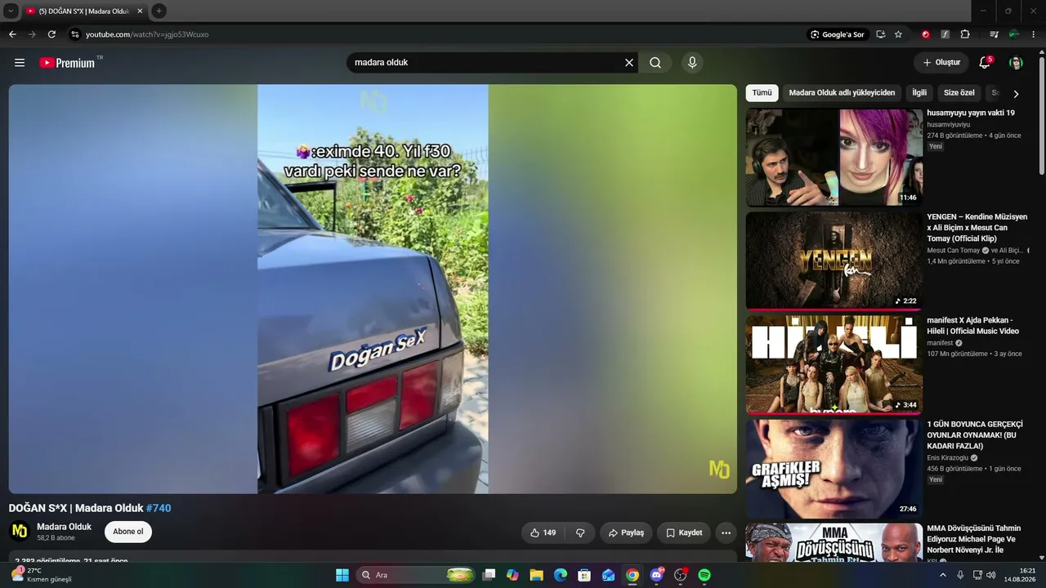Viewport: 1046px width, 588px height.
Task: Open the Hileli official music video thumbnail
Action: click(x=834, y=364)
